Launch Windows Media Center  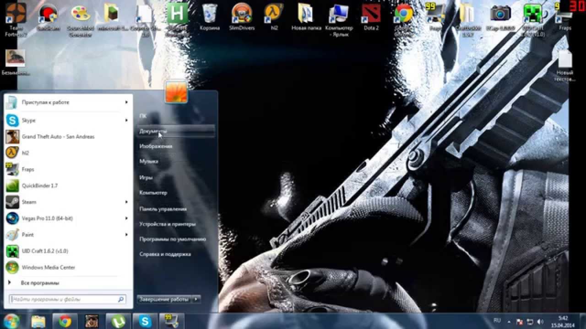coord(68,267)
